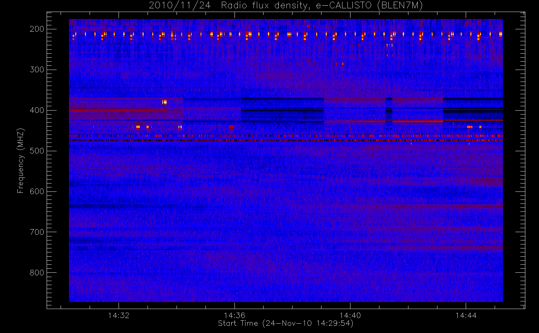
Task: Click the 14:44 time tick label
Action: pos(466,315)
